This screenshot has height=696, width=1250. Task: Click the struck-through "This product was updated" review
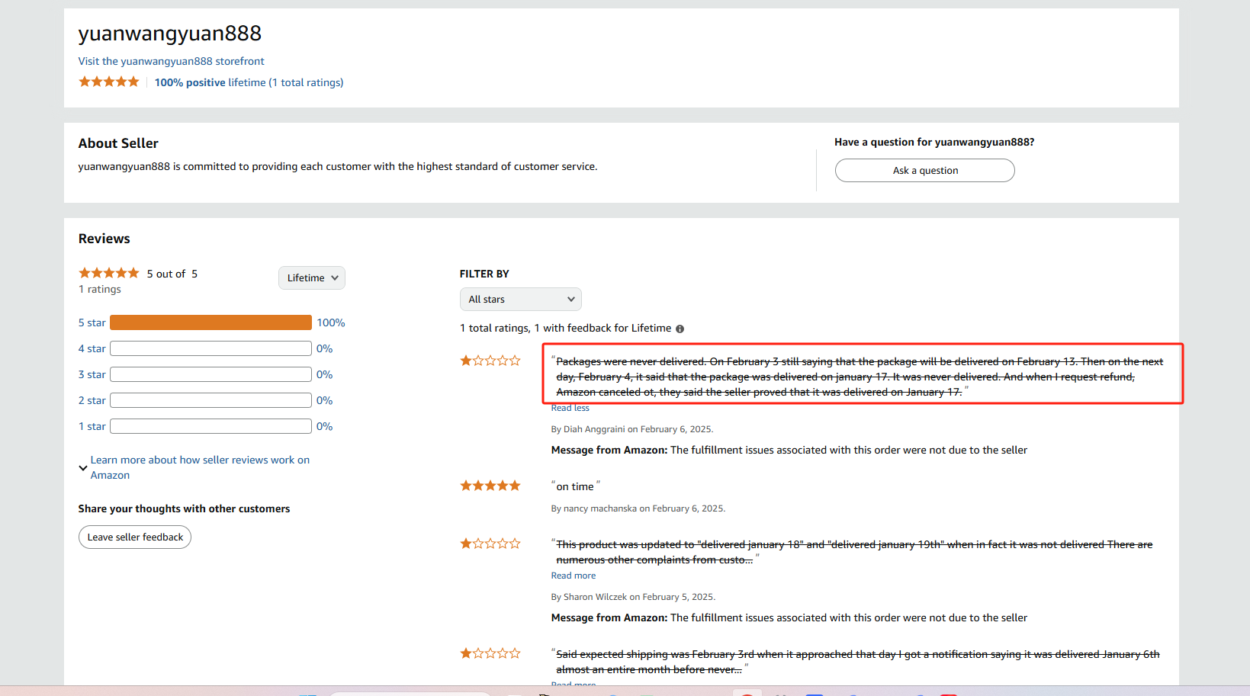(x=854, y=552)
